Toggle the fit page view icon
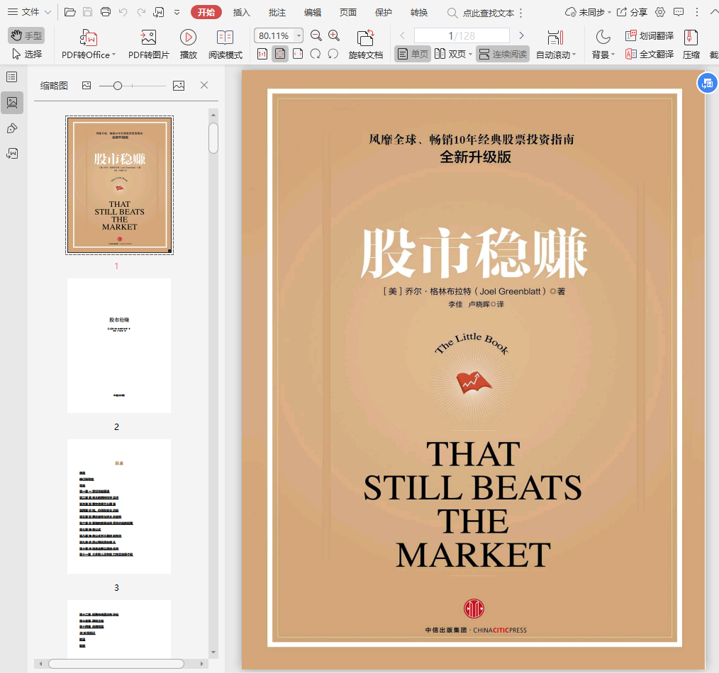The height and width of the screenshot is (673, 719). (x=280, y=54)
